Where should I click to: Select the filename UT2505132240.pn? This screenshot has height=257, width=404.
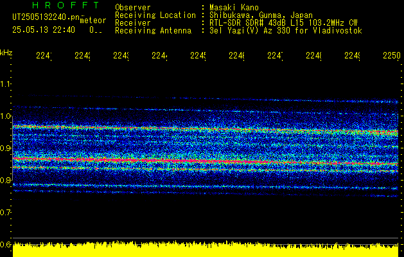click(46, 17)
